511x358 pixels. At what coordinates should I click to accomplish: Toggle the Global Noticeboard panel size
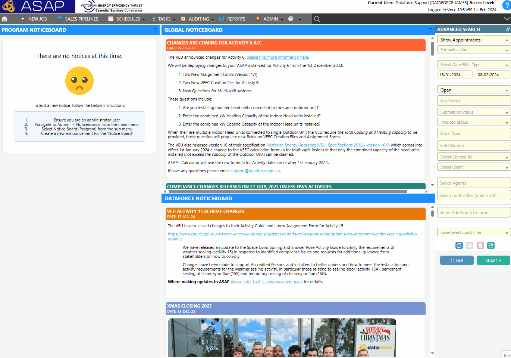pos(430,30)
